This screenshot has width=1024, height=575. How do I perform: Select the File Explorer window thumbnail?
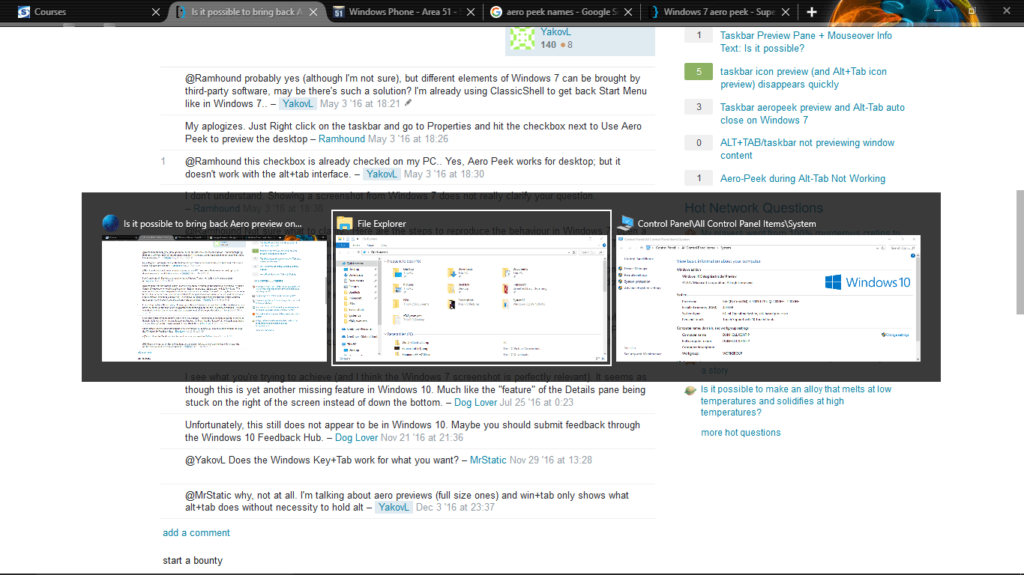click(x=472, y=298)
